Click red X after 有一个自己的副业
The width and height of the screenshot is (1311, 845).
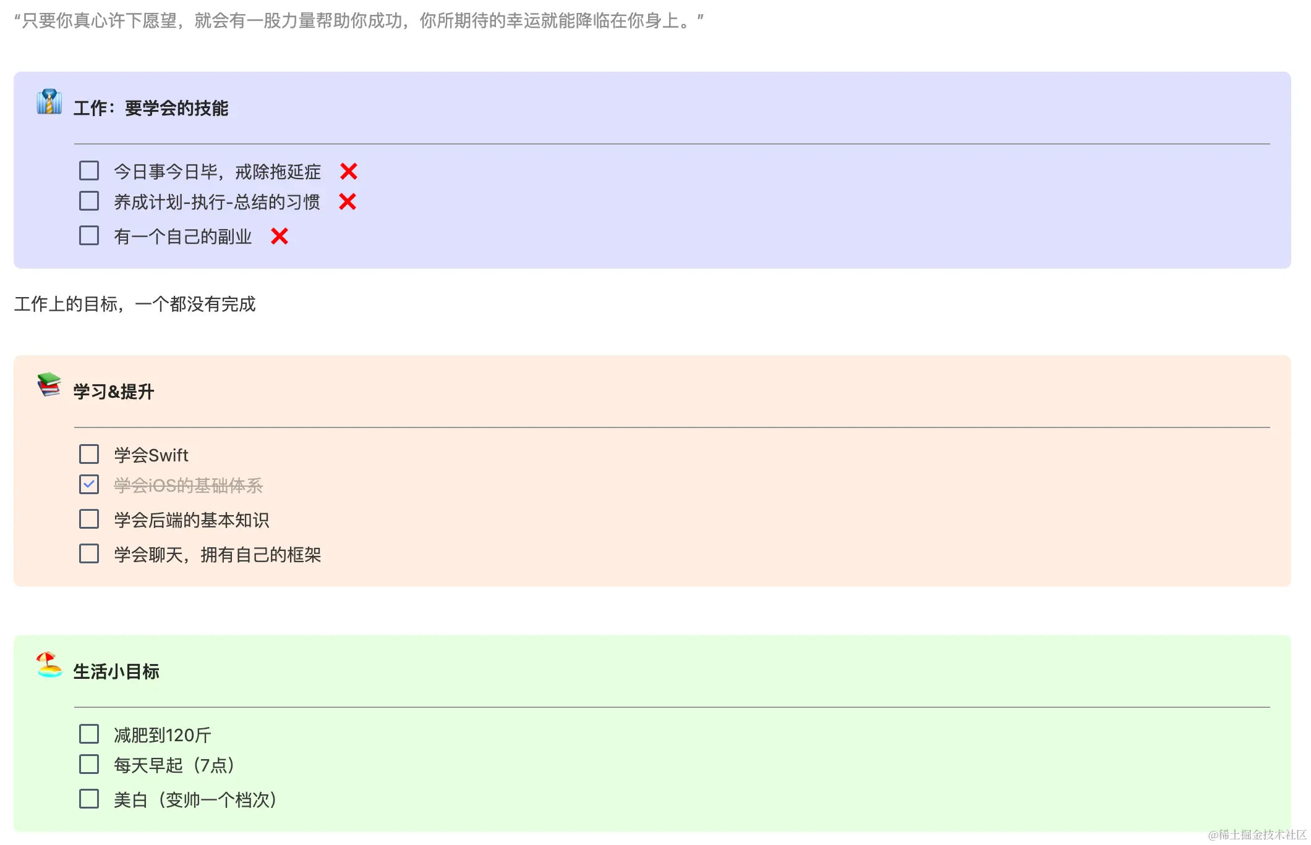(280, 236)
